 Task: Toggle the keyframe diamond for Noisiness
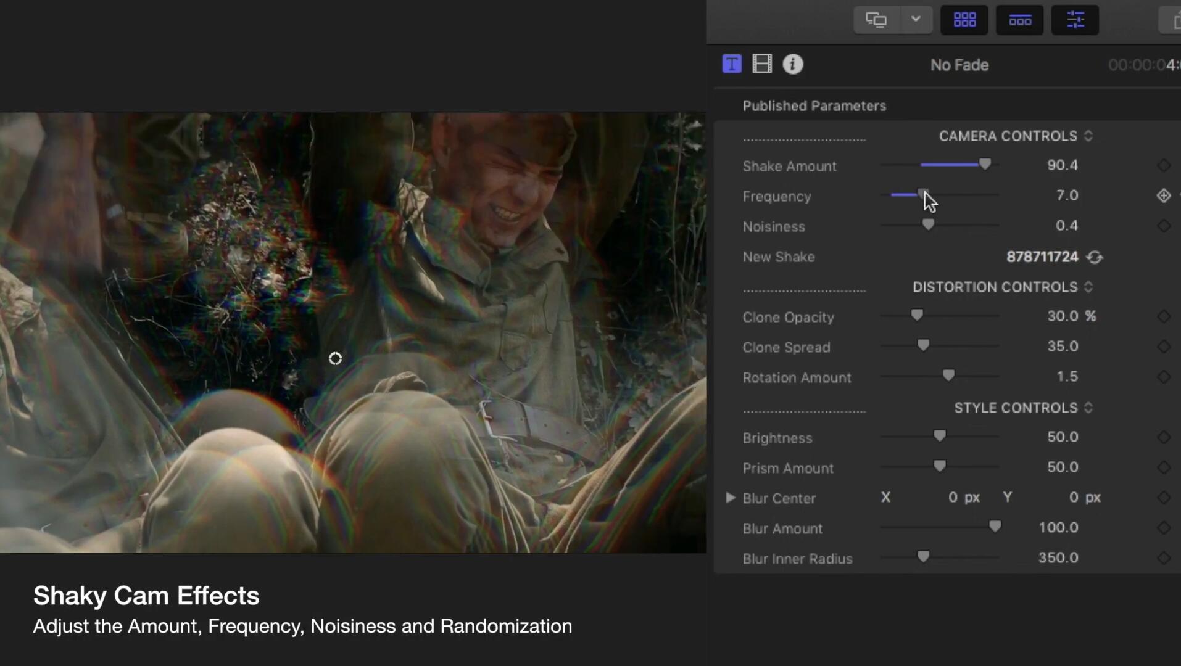click(x=1164, y=226)
